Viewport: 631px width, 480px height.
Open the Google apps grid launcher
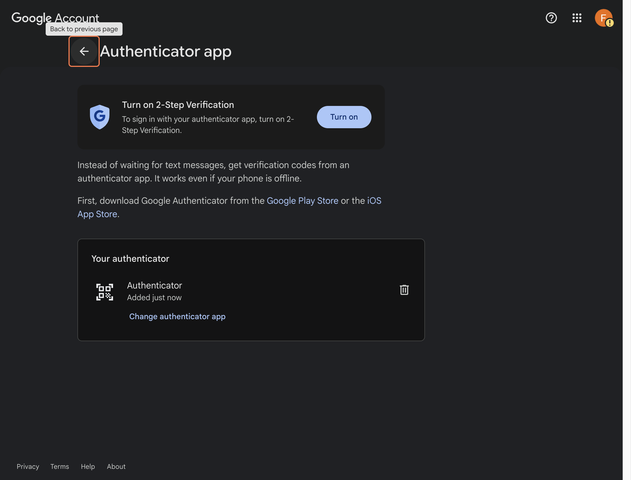576,18
